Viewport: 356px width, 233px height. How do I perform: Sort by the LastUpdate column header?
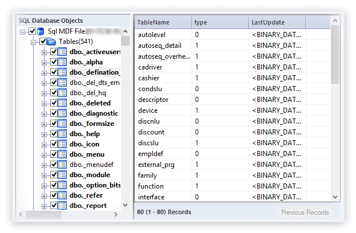(x=277, y=22)
